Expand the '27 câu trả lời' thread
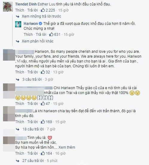 33,161
